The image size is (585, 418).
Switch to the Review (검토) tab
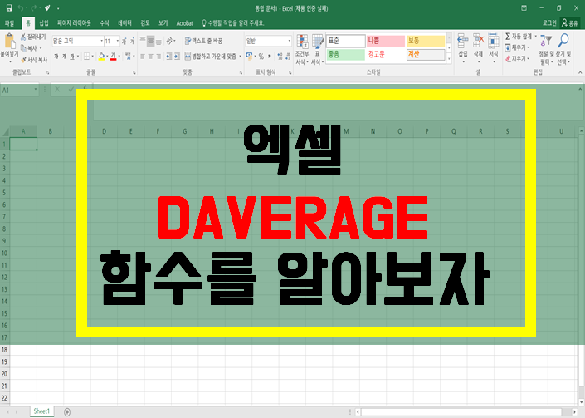tap(144, 23)
